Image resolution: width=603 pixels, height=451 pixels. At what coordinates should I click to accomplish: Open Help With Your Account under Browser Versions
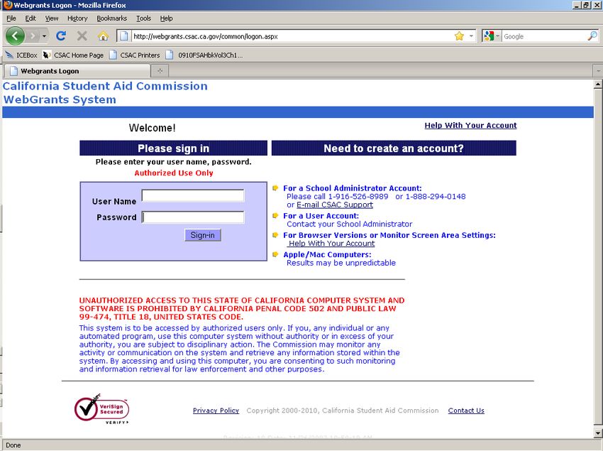tap(331, 244)
